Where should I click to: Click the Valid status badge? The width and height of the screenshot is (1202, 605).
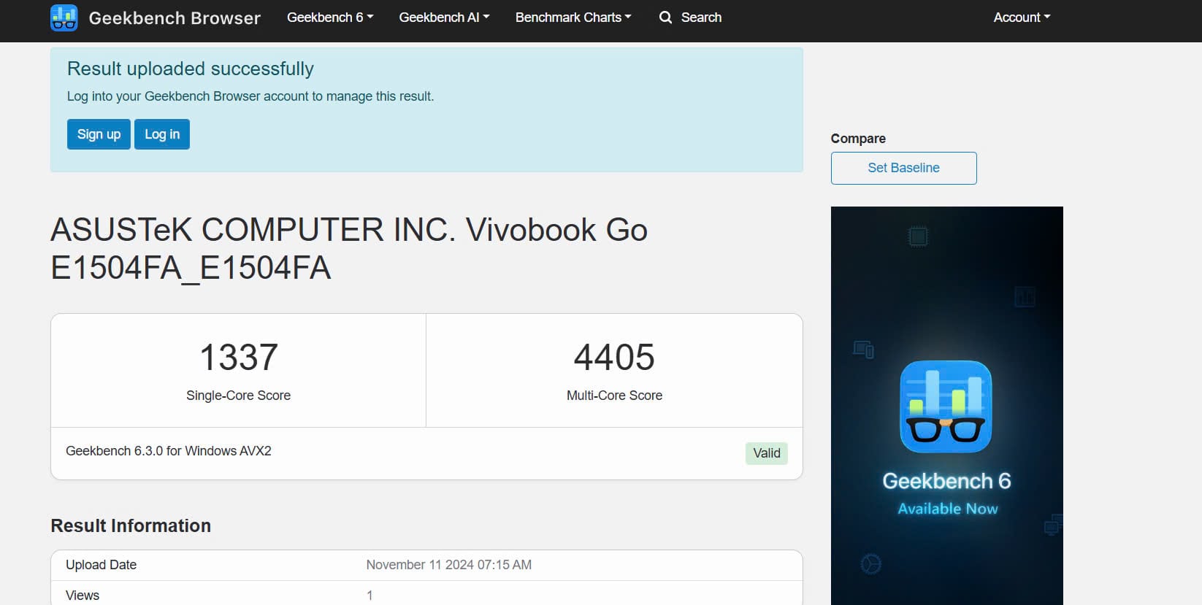(x=766, y=453)
